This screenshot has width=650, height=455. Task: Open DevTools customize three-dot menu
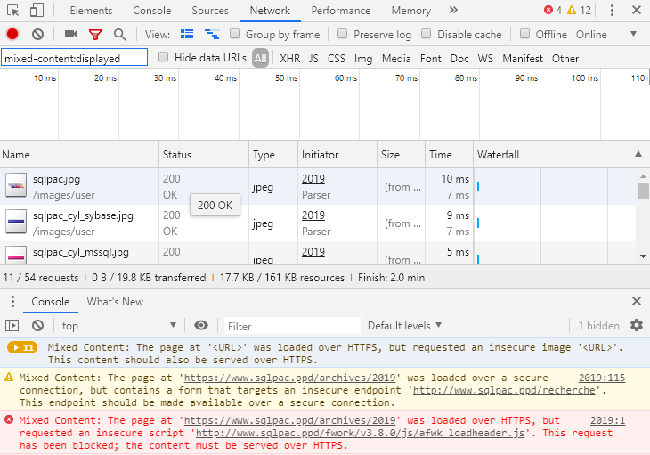point(612,11)
